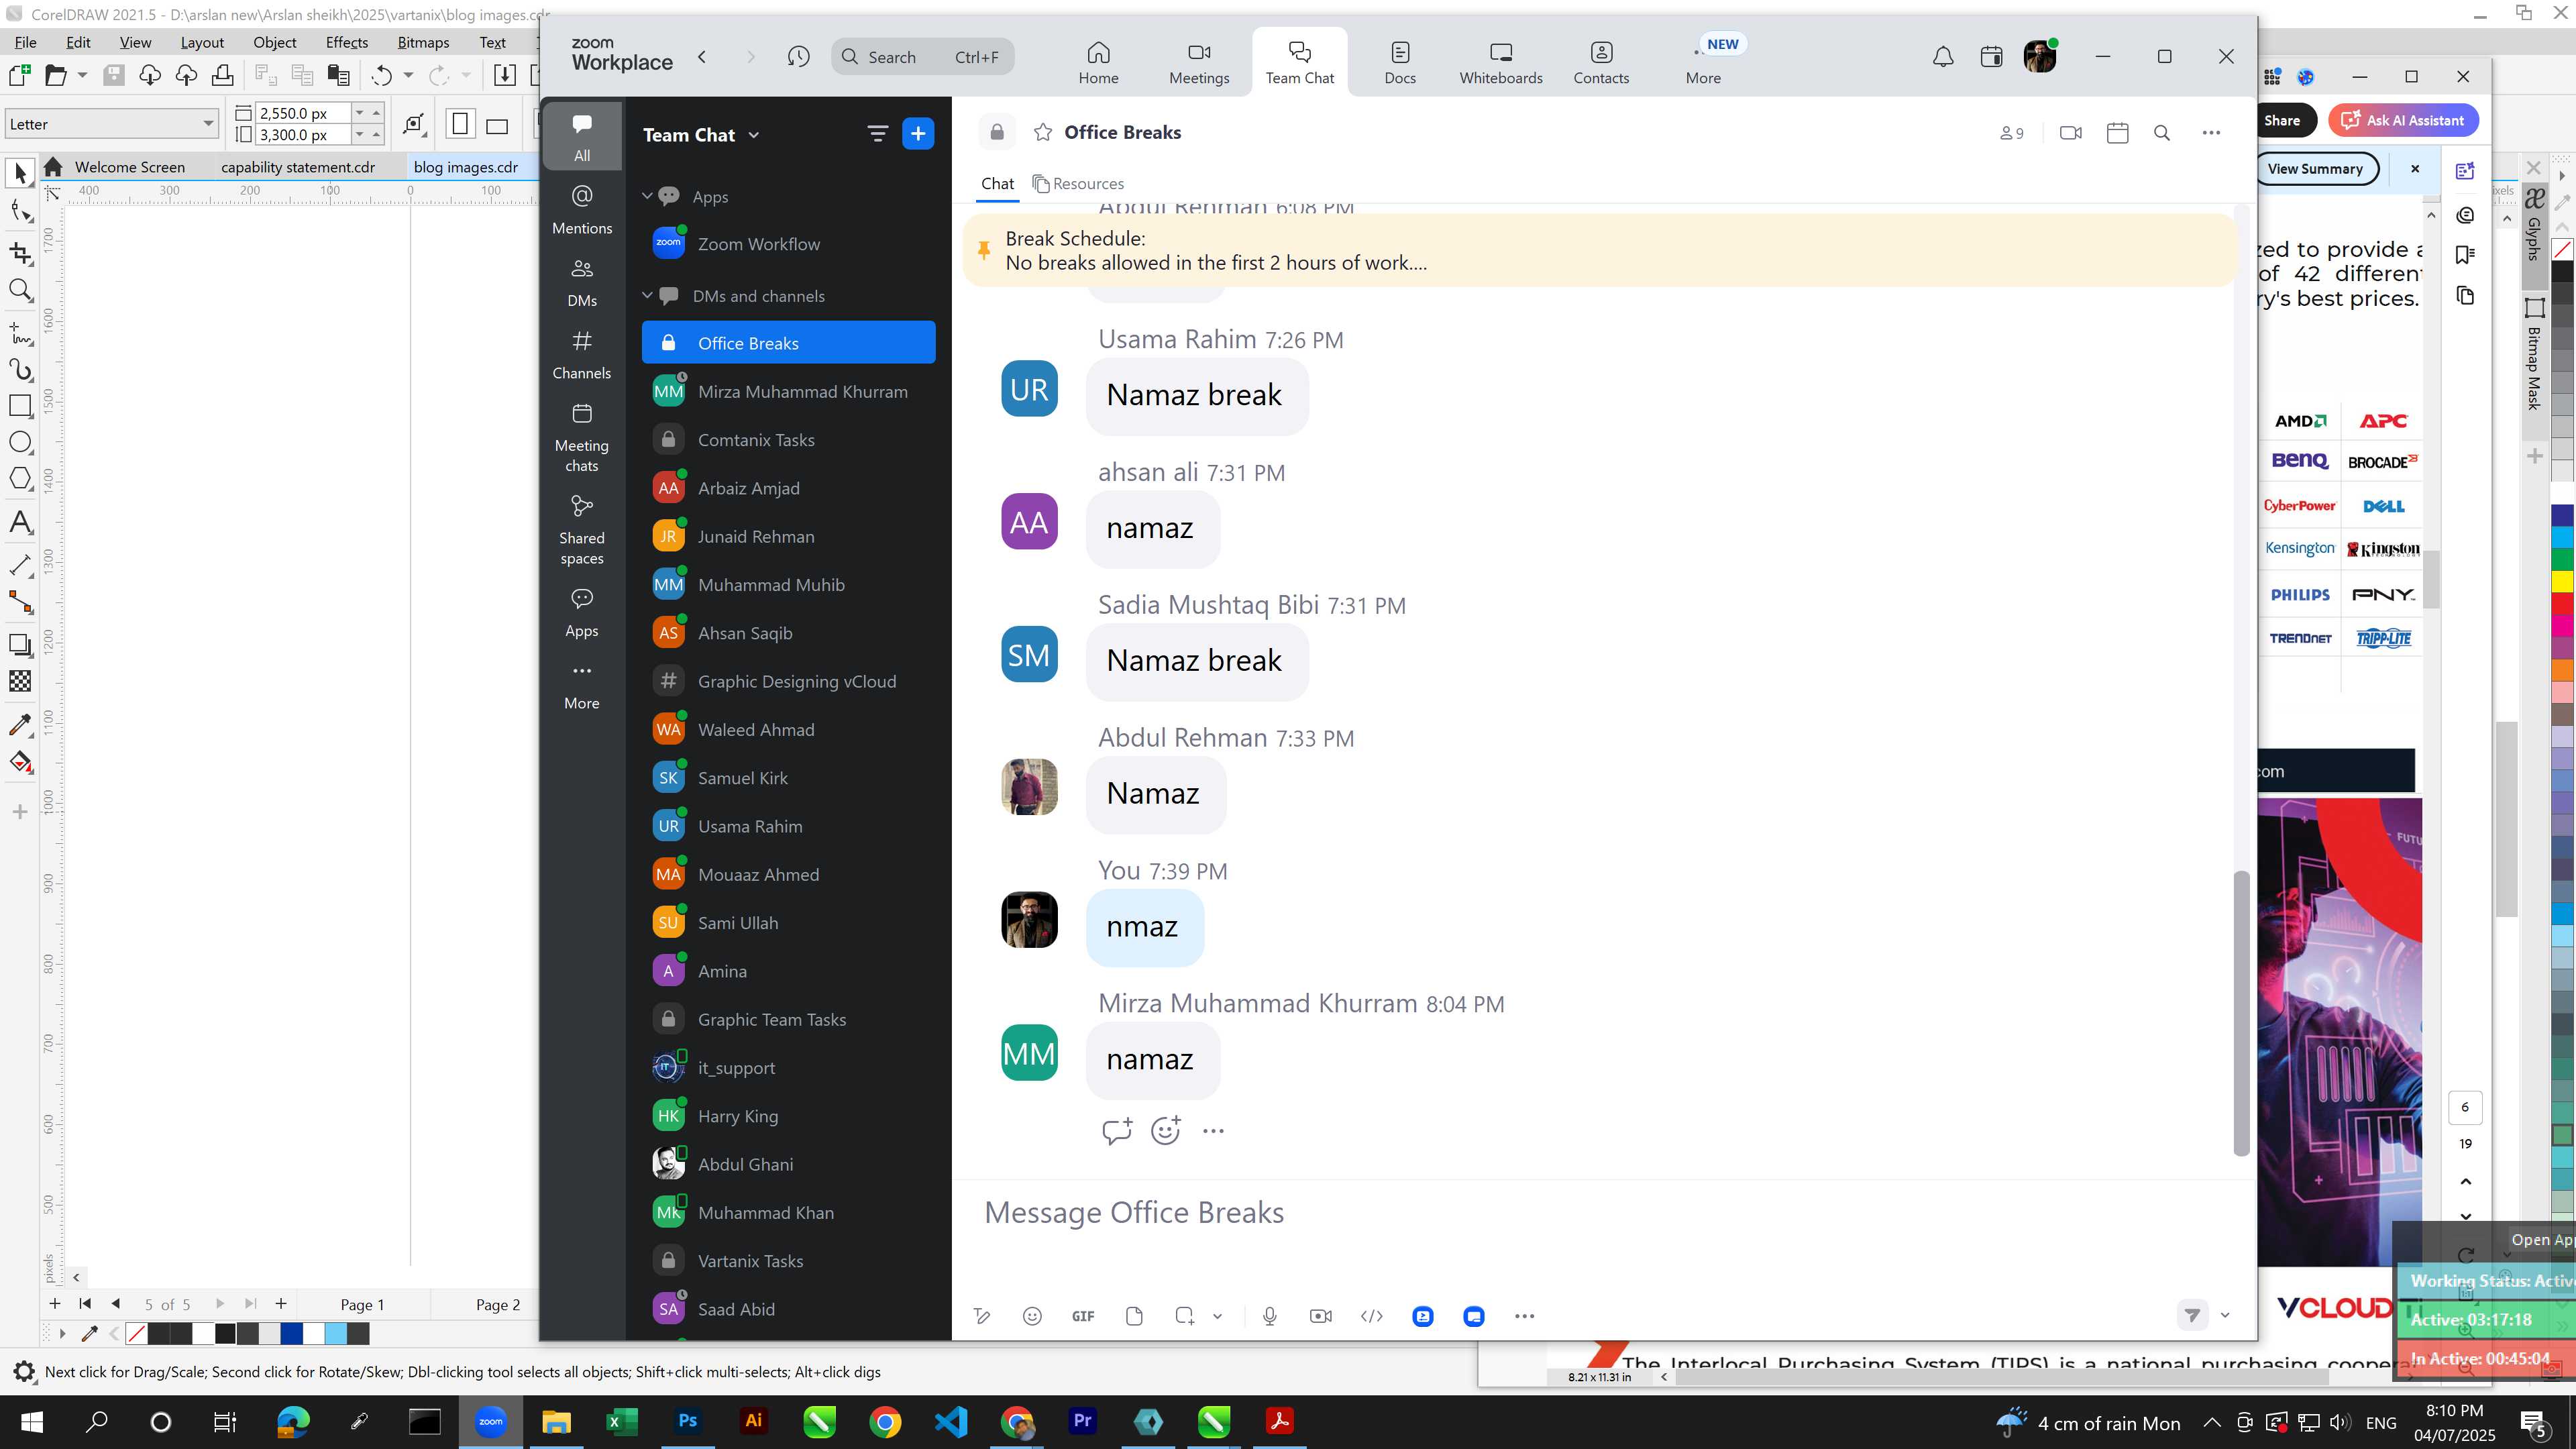Open the Whiteboards tab in Zoom
Image resolution: width=2576 pixels, height=1449 pixels.
click(1500, 62)
